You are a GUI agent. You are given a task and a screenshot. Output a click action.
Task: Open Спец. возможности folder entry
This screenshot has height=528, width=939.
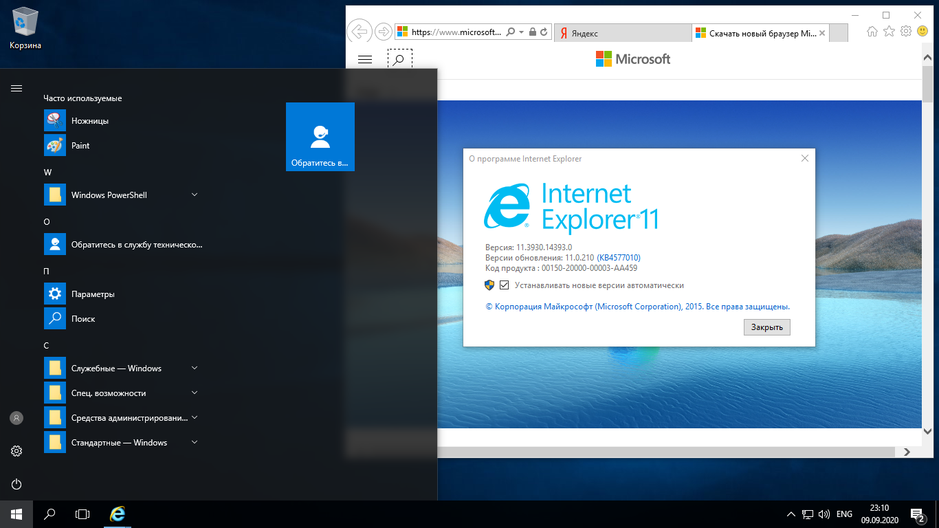[x=124, y=393]
